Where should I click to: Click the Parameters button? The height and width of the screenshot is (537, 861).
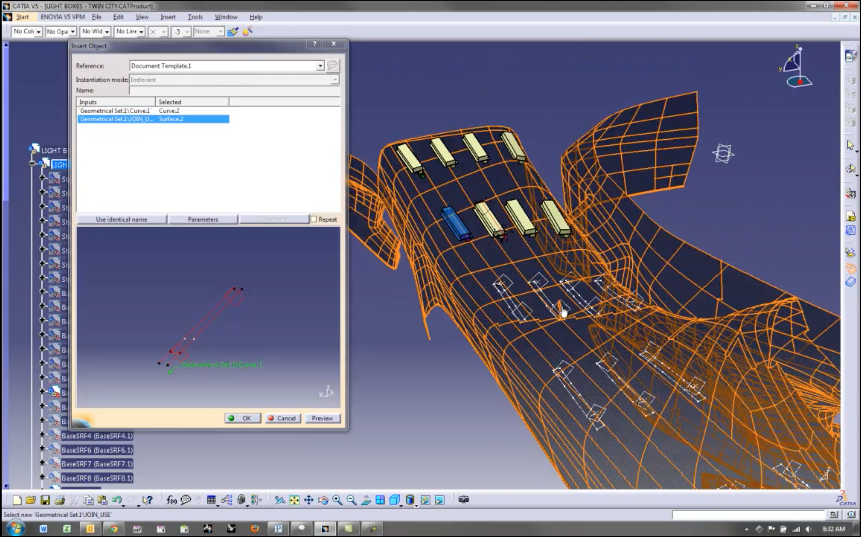click(203, 219)
